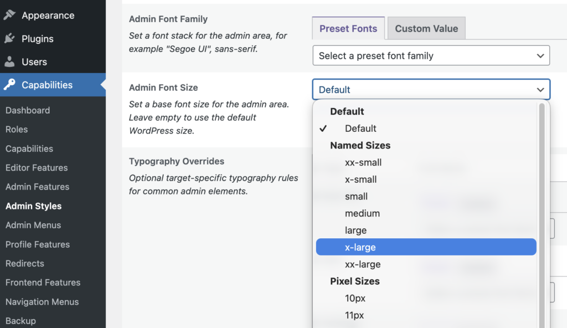
Task: Open the preset font family dropdown
Action: (431, 55)
